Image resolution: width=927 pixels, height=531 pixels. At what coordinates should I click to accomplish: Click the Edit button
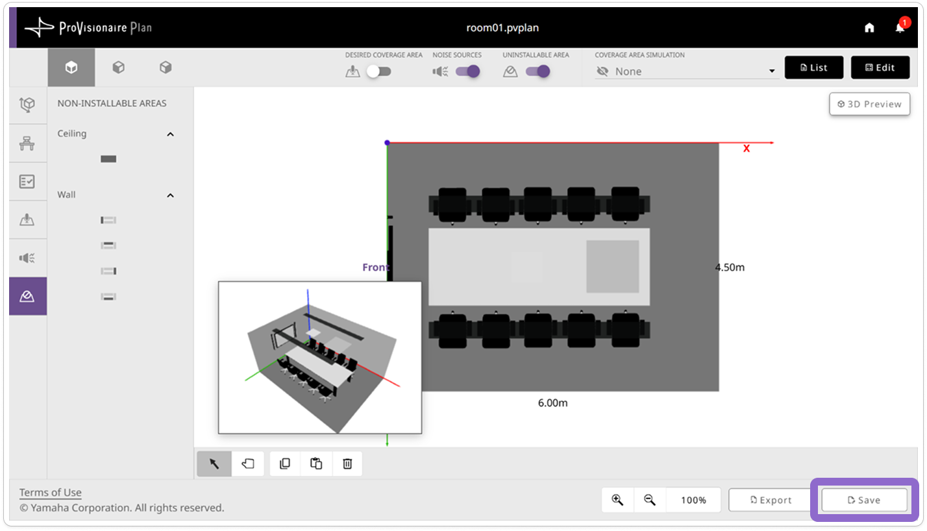pyautogui.click(x=880, y=68)
